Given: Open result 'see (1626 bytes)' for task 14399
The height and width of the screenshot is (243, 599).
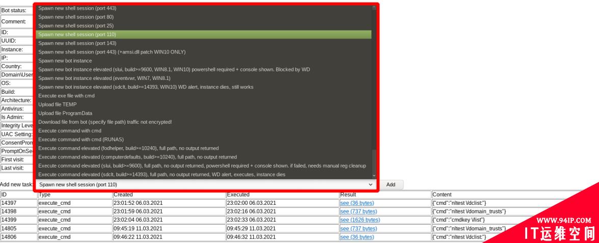Looking at the screenshot, I should [360, 220].
